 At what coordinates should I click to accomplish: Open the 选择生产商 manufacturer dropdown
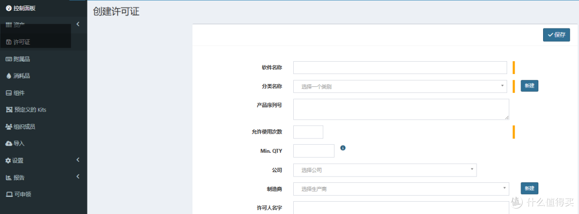[402, 189]
